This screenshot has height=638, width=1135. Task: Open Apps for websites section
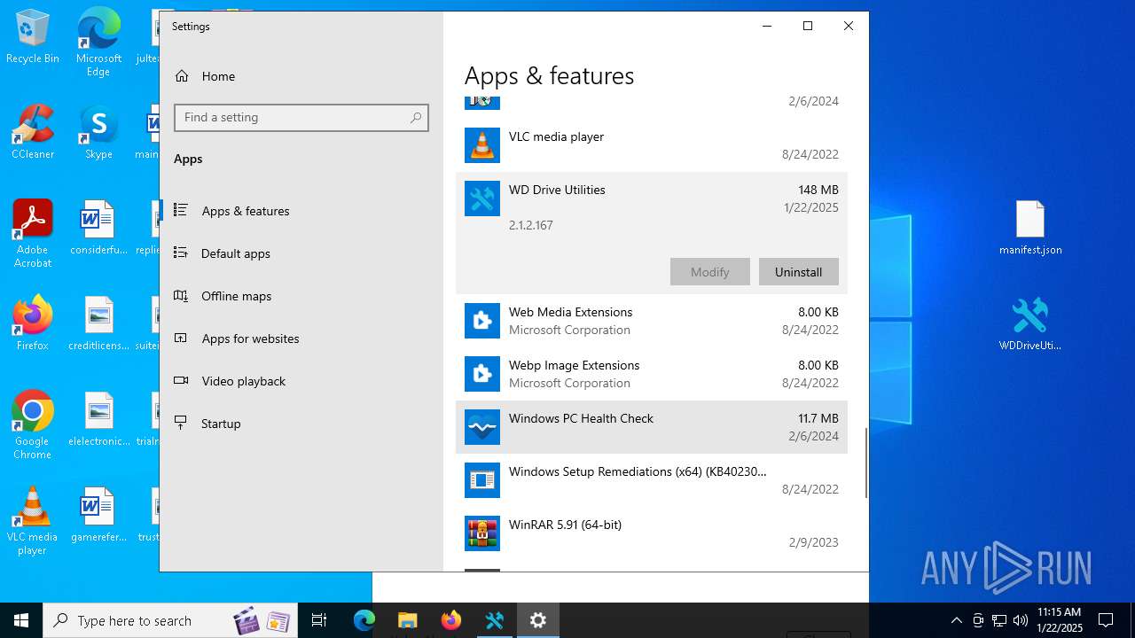(301, 338)
